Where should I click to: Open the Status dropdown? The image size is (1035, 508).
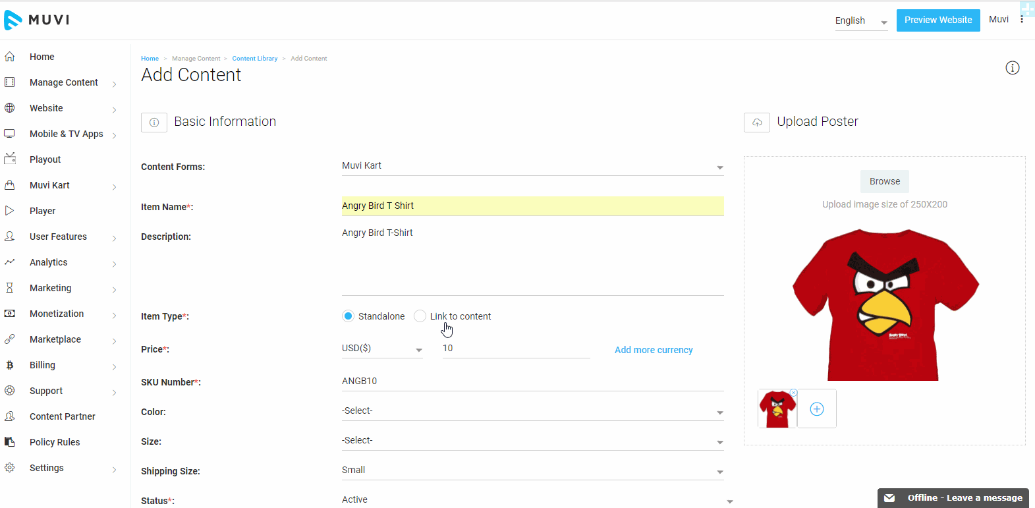[537, 500]
